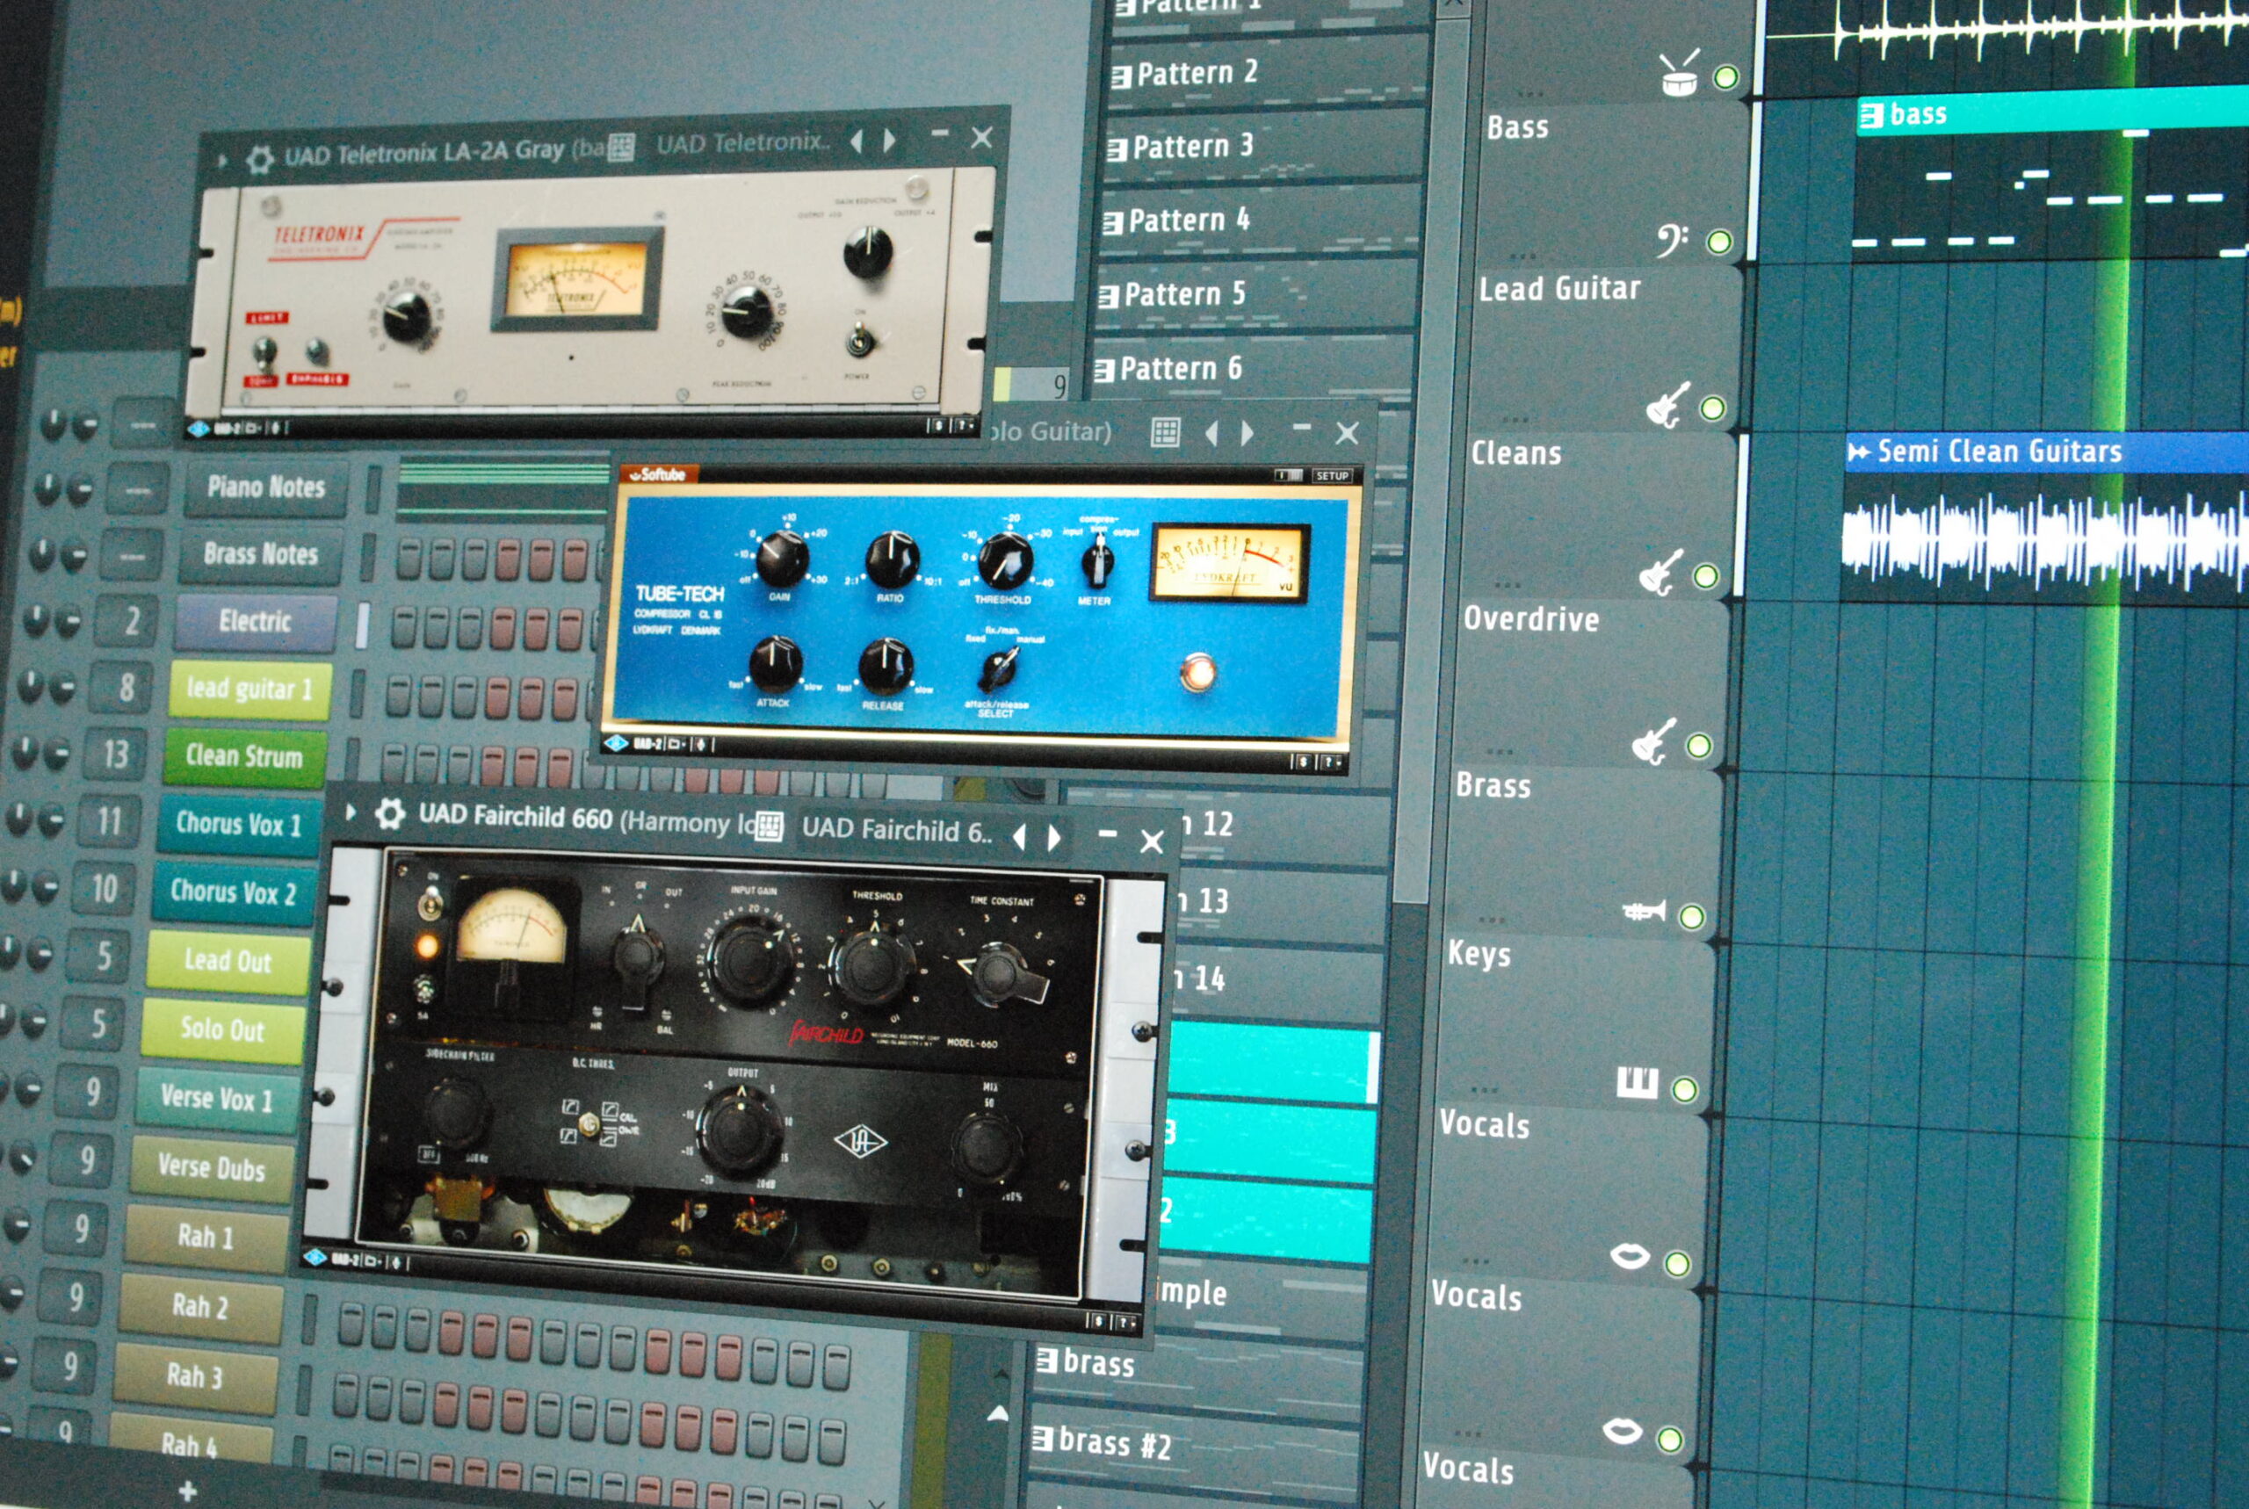Select the Verse Dubs channel

(x=211, y=1168)
